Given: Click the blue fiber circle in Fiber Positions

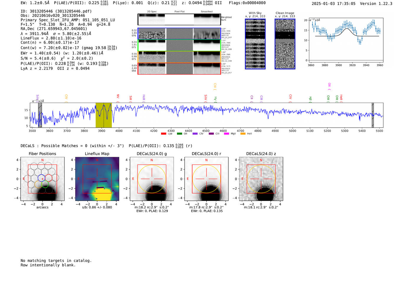Looking at the screenshot, I should pos(41,178).
